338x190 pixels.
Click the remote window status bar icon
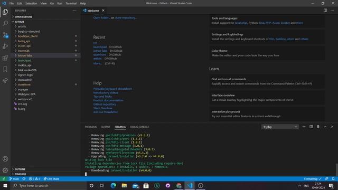click(x=4, y=179)
